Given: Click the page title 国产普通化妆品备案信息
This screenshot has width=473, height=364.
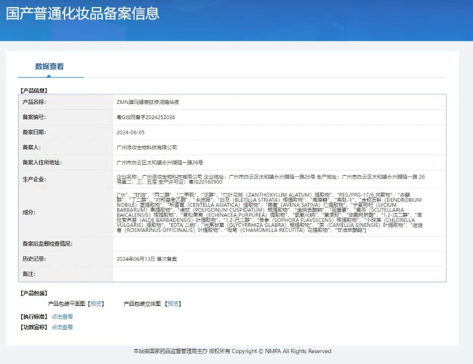Looking at the screenshot, I should click(x=83, y=13).
